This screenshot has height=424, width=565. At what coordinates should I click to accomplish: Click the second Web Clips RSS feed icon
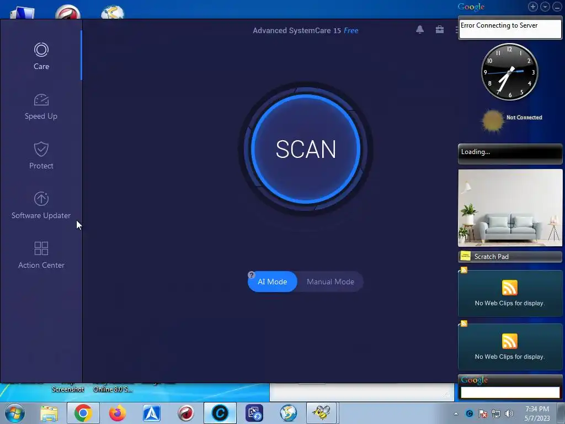[x=509, y=341]
